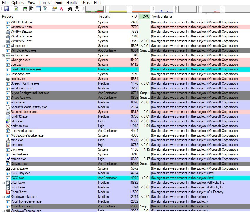Open the Help menu
Image resolution: width=250 pixels, height=212 pixels.
[97, 3]
